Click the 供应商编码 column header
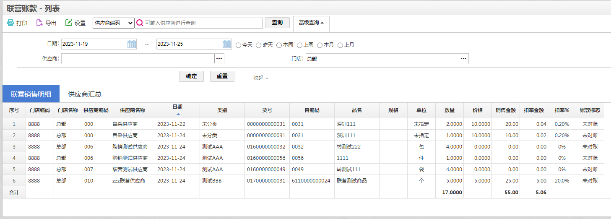The image size is (611, 219). coord(96,110)
